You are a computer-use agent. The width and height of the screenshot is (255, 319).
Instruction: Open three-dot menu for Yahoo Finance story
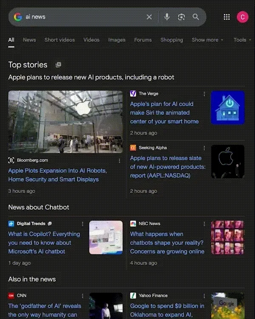point(204,296)
